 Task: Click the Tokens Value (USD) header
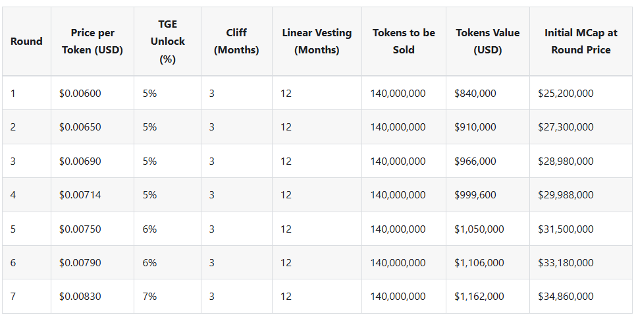[x=487, y=41]
